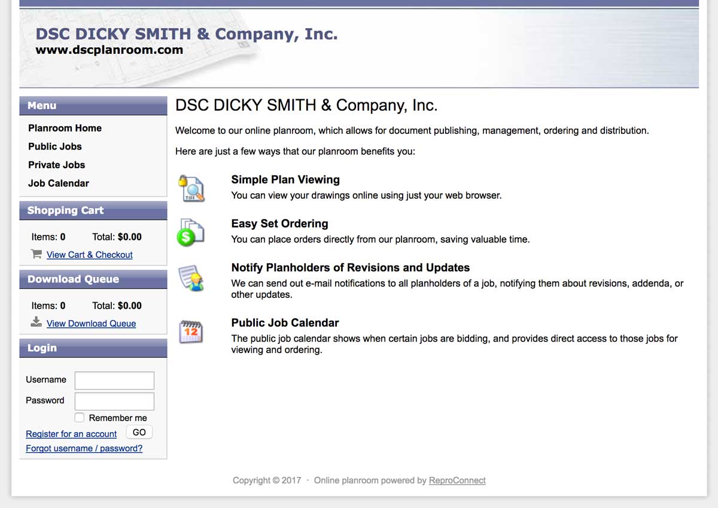The width and height of the screenshot is (718, 508).
Task: Click the Notify Planholders worker icon
Action: pos(191,279)
